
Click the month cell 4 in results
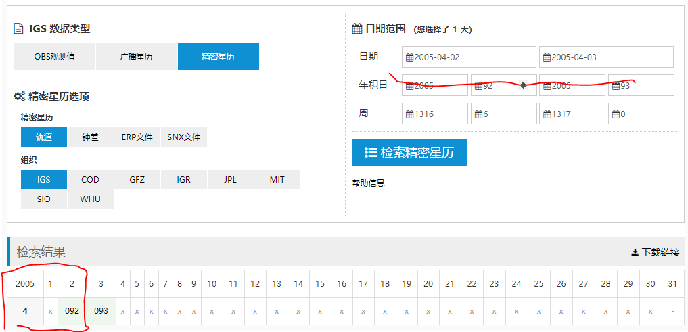pos(25,311)
